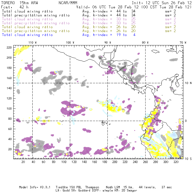Select the "Tiedtke" scheme label
This screenshot has height=193, width=193.
(62, 187)
